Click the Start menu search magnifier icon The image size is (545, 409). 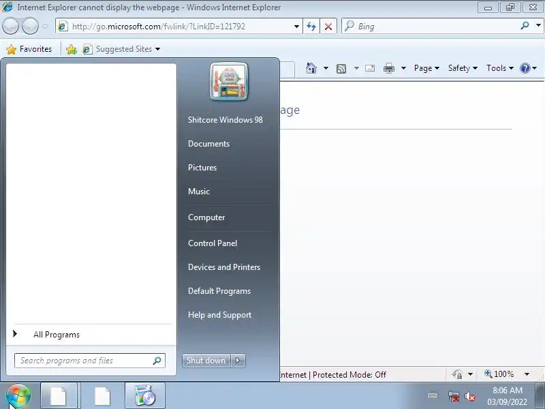(x=157, y=361)
